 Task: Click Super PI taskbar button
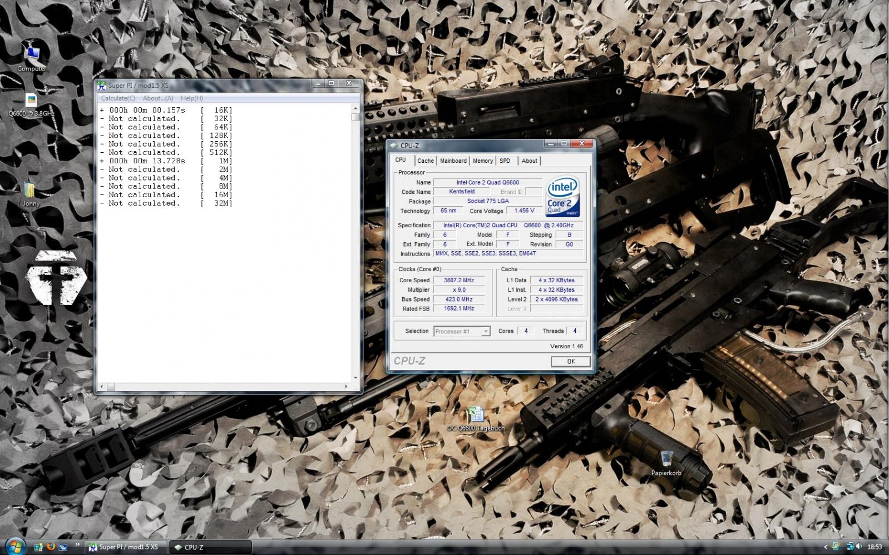click(x=126, y=547)
